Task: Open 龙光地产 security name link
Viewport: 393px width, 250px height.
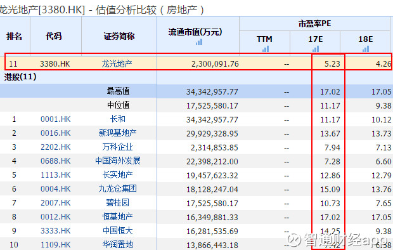Action: 117,63
